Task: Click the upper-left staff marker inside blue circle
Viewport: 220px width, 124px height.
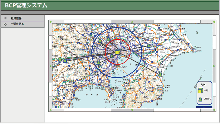Action: click(100, 41)
